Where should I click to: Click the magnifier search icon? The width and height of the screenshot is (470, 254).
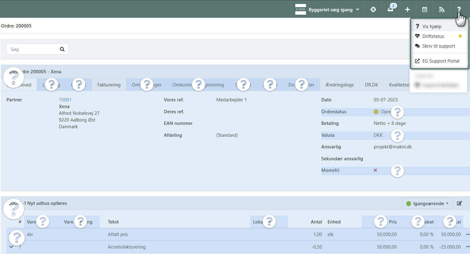62,49
